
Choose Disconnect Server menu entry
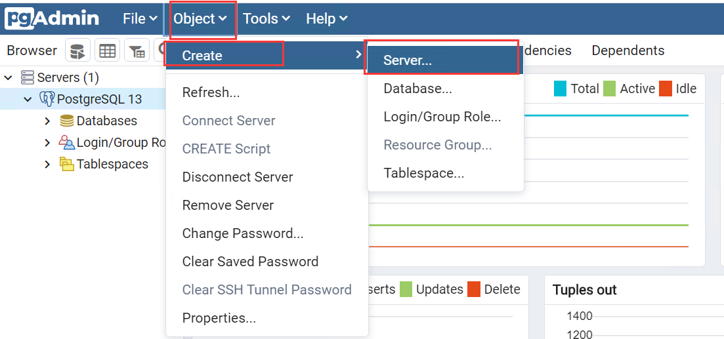pos(238,177)
